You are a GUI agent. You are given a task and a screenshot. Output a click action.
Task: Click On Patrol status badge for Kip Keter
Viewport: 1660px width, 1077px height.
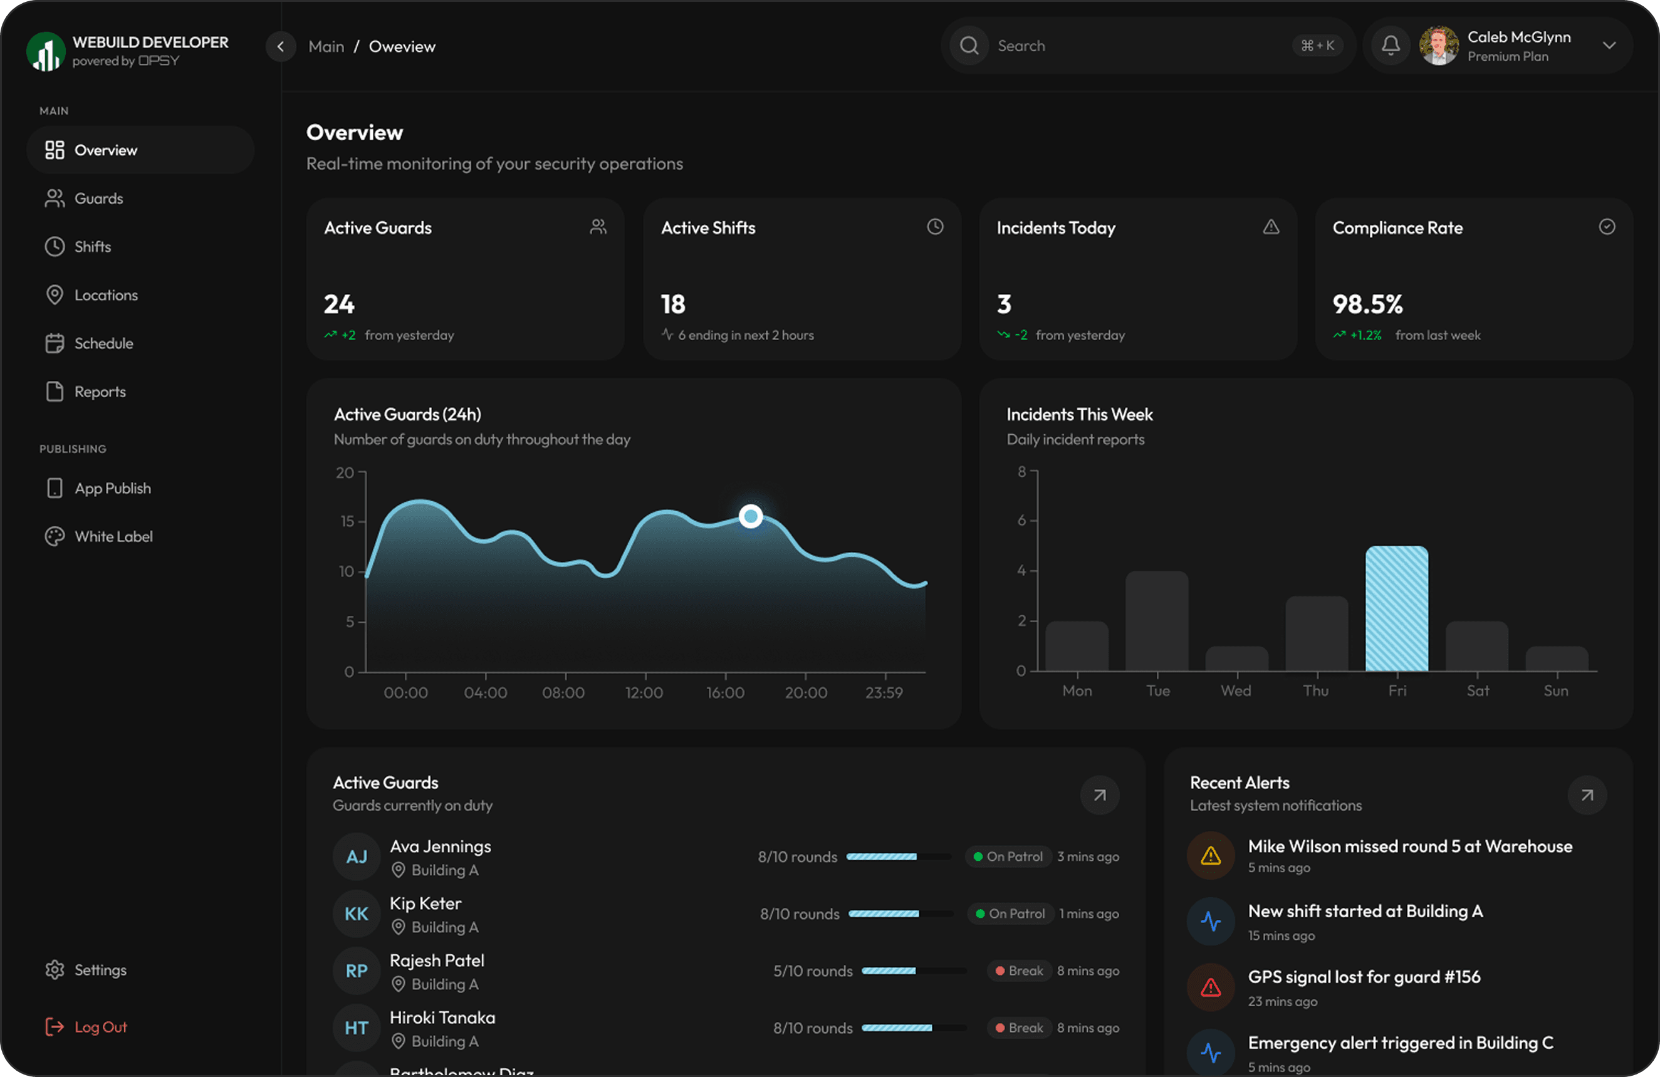1010,915
